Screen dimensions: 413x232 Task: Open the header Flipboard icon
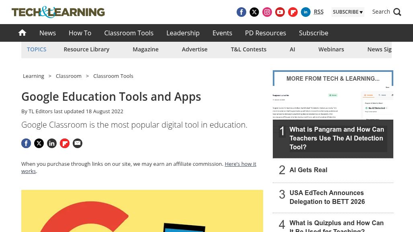pos(293,12)
